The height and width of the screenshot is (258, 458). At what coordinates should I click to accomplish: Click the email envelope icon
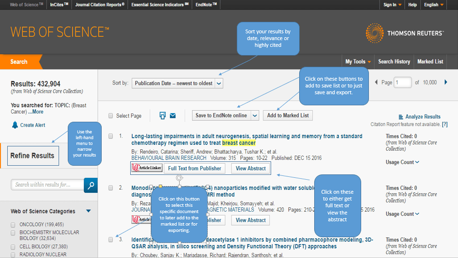[x=173, y=116]
